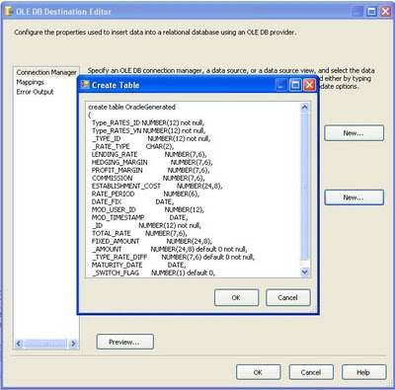Click OLE DB Destination Editor title icon

tap(9, 12)
